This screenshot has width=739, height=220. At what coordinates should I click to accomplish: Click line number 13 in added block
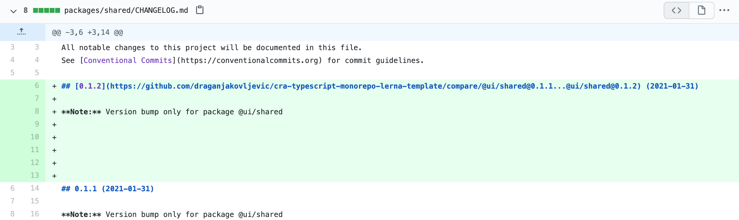[35, 175]
